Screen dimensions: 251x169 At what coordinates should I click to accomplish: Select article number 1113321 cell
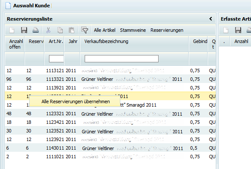(x=55, y=79)
